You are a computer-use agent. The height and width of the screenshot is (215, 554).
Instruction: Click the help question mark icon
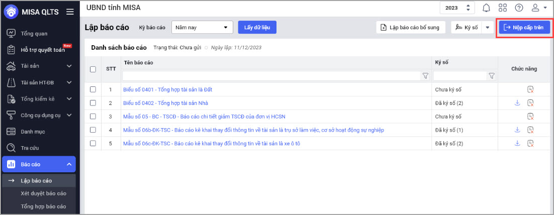(519, 8)
